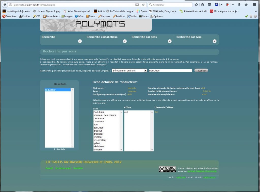Click the search field containing 'Don Juan'
Screen dimensions: 260x192
[170, 70]
